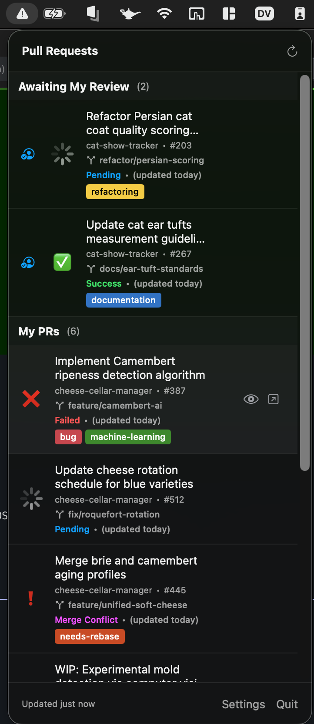Click the Quit button

pyautogui.click(x=287, y=704)
